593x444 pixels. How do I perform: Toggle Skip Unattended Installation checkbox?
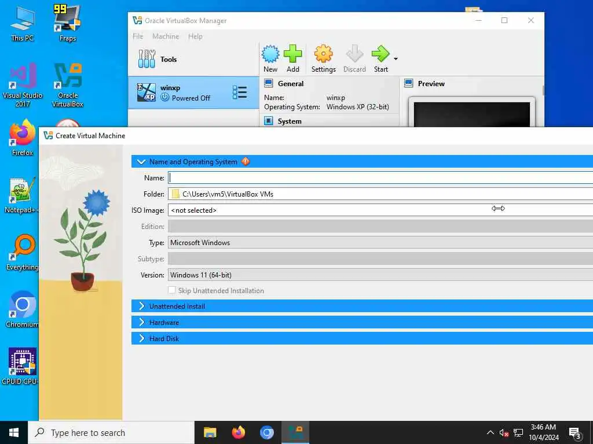point(171,290)
